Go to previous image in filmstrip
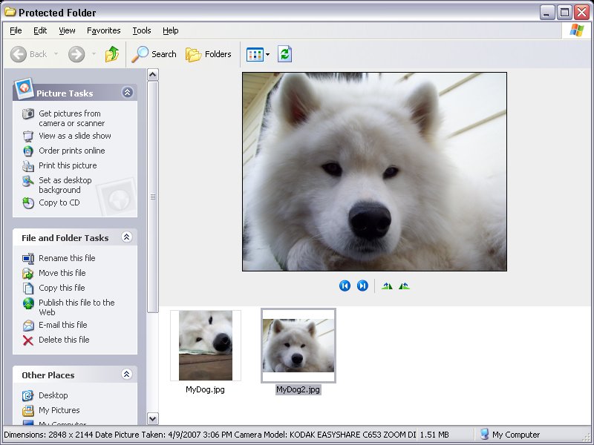 click(x=345, y=286)
